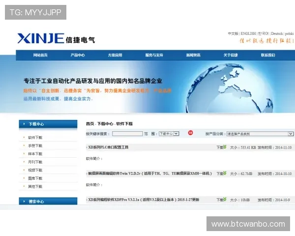
Task: Click publish date 2014-10-9
Action: click(x=282, y=200)
